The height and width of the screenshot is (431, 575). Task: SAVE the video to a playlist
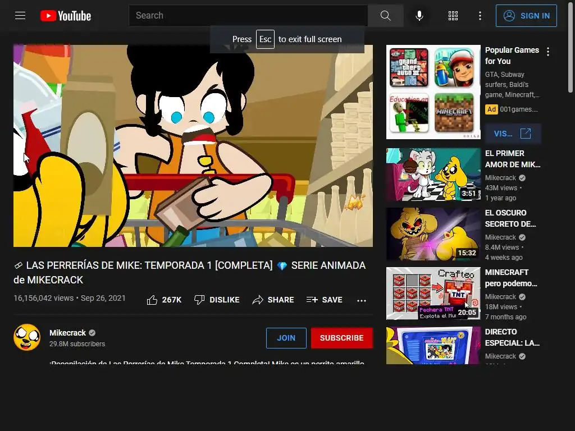click(325, 300)
